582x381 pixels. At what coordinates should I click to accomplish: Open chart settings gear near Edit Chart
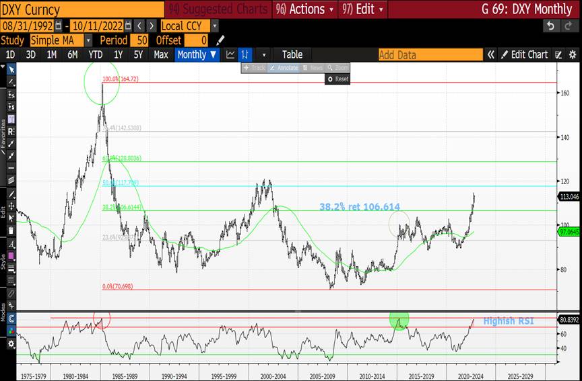coord(573,55)
